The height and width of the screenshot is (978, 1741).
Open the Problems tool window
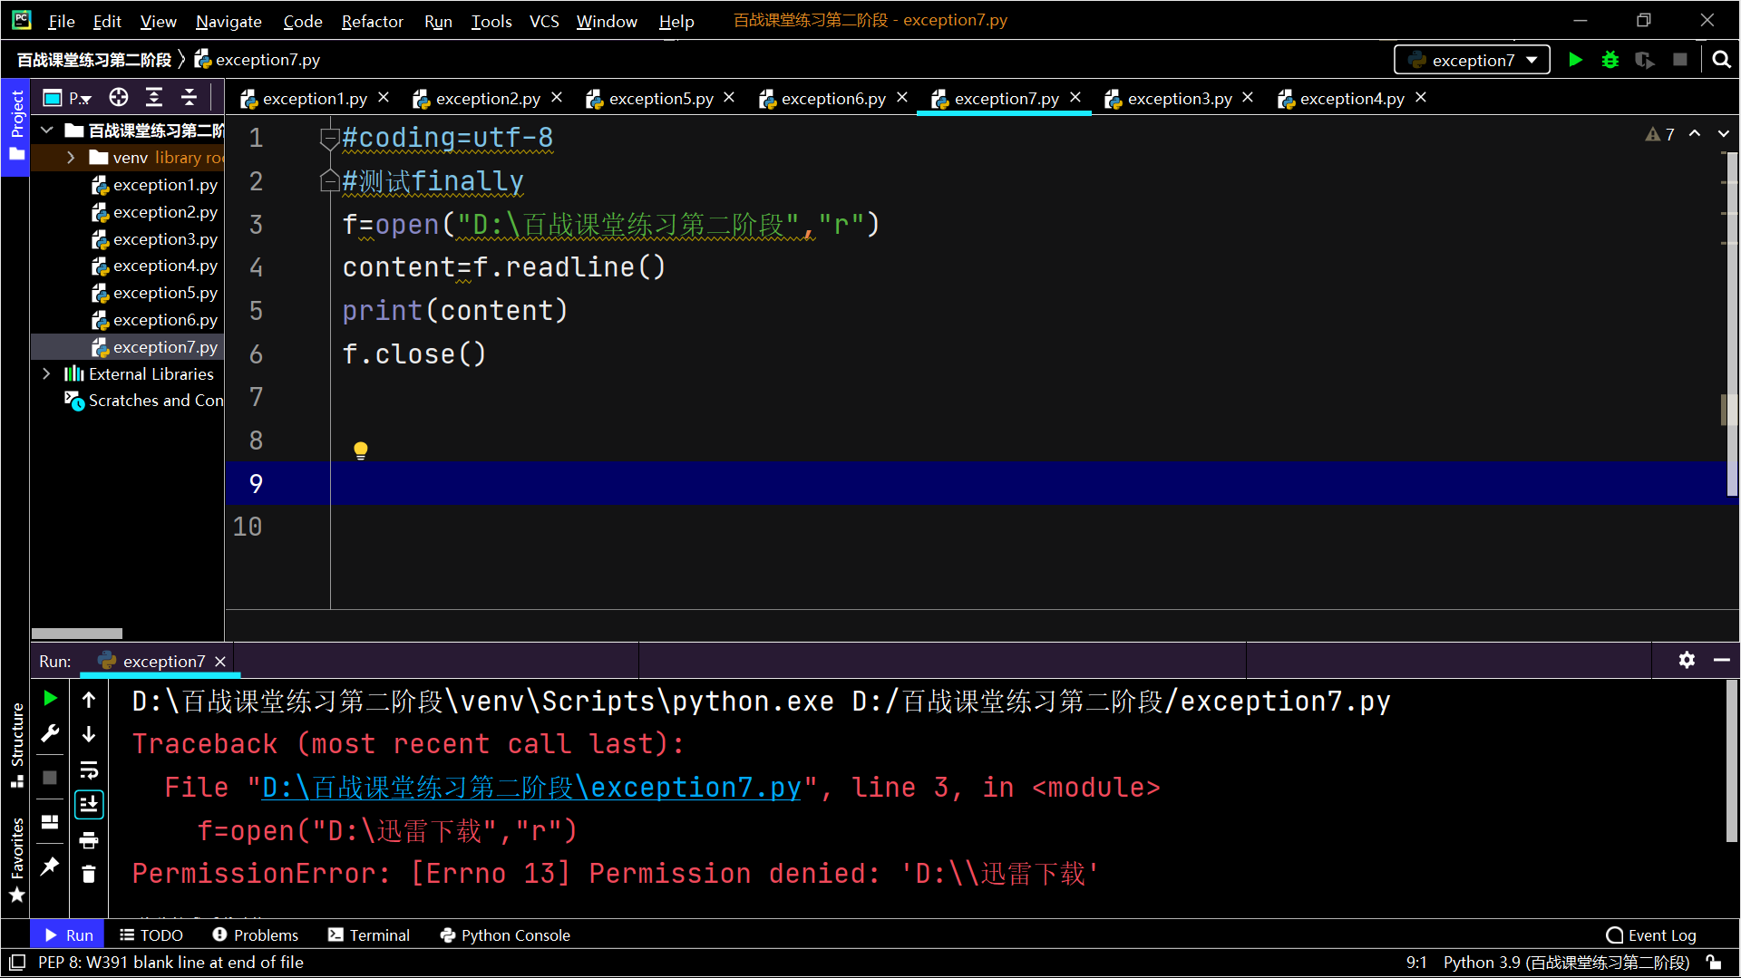(x=255, y=934)
